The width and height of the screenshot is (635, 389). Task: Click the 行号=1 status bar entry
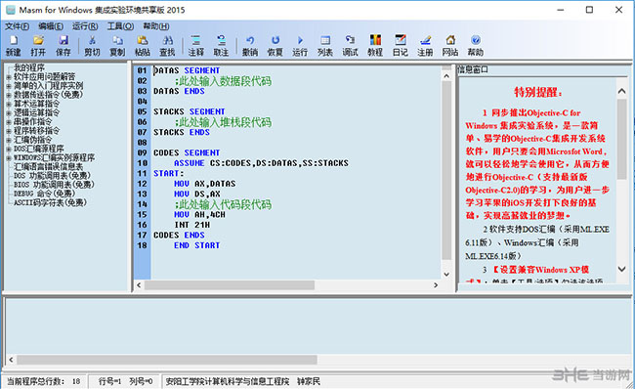[x=109, y=381]
